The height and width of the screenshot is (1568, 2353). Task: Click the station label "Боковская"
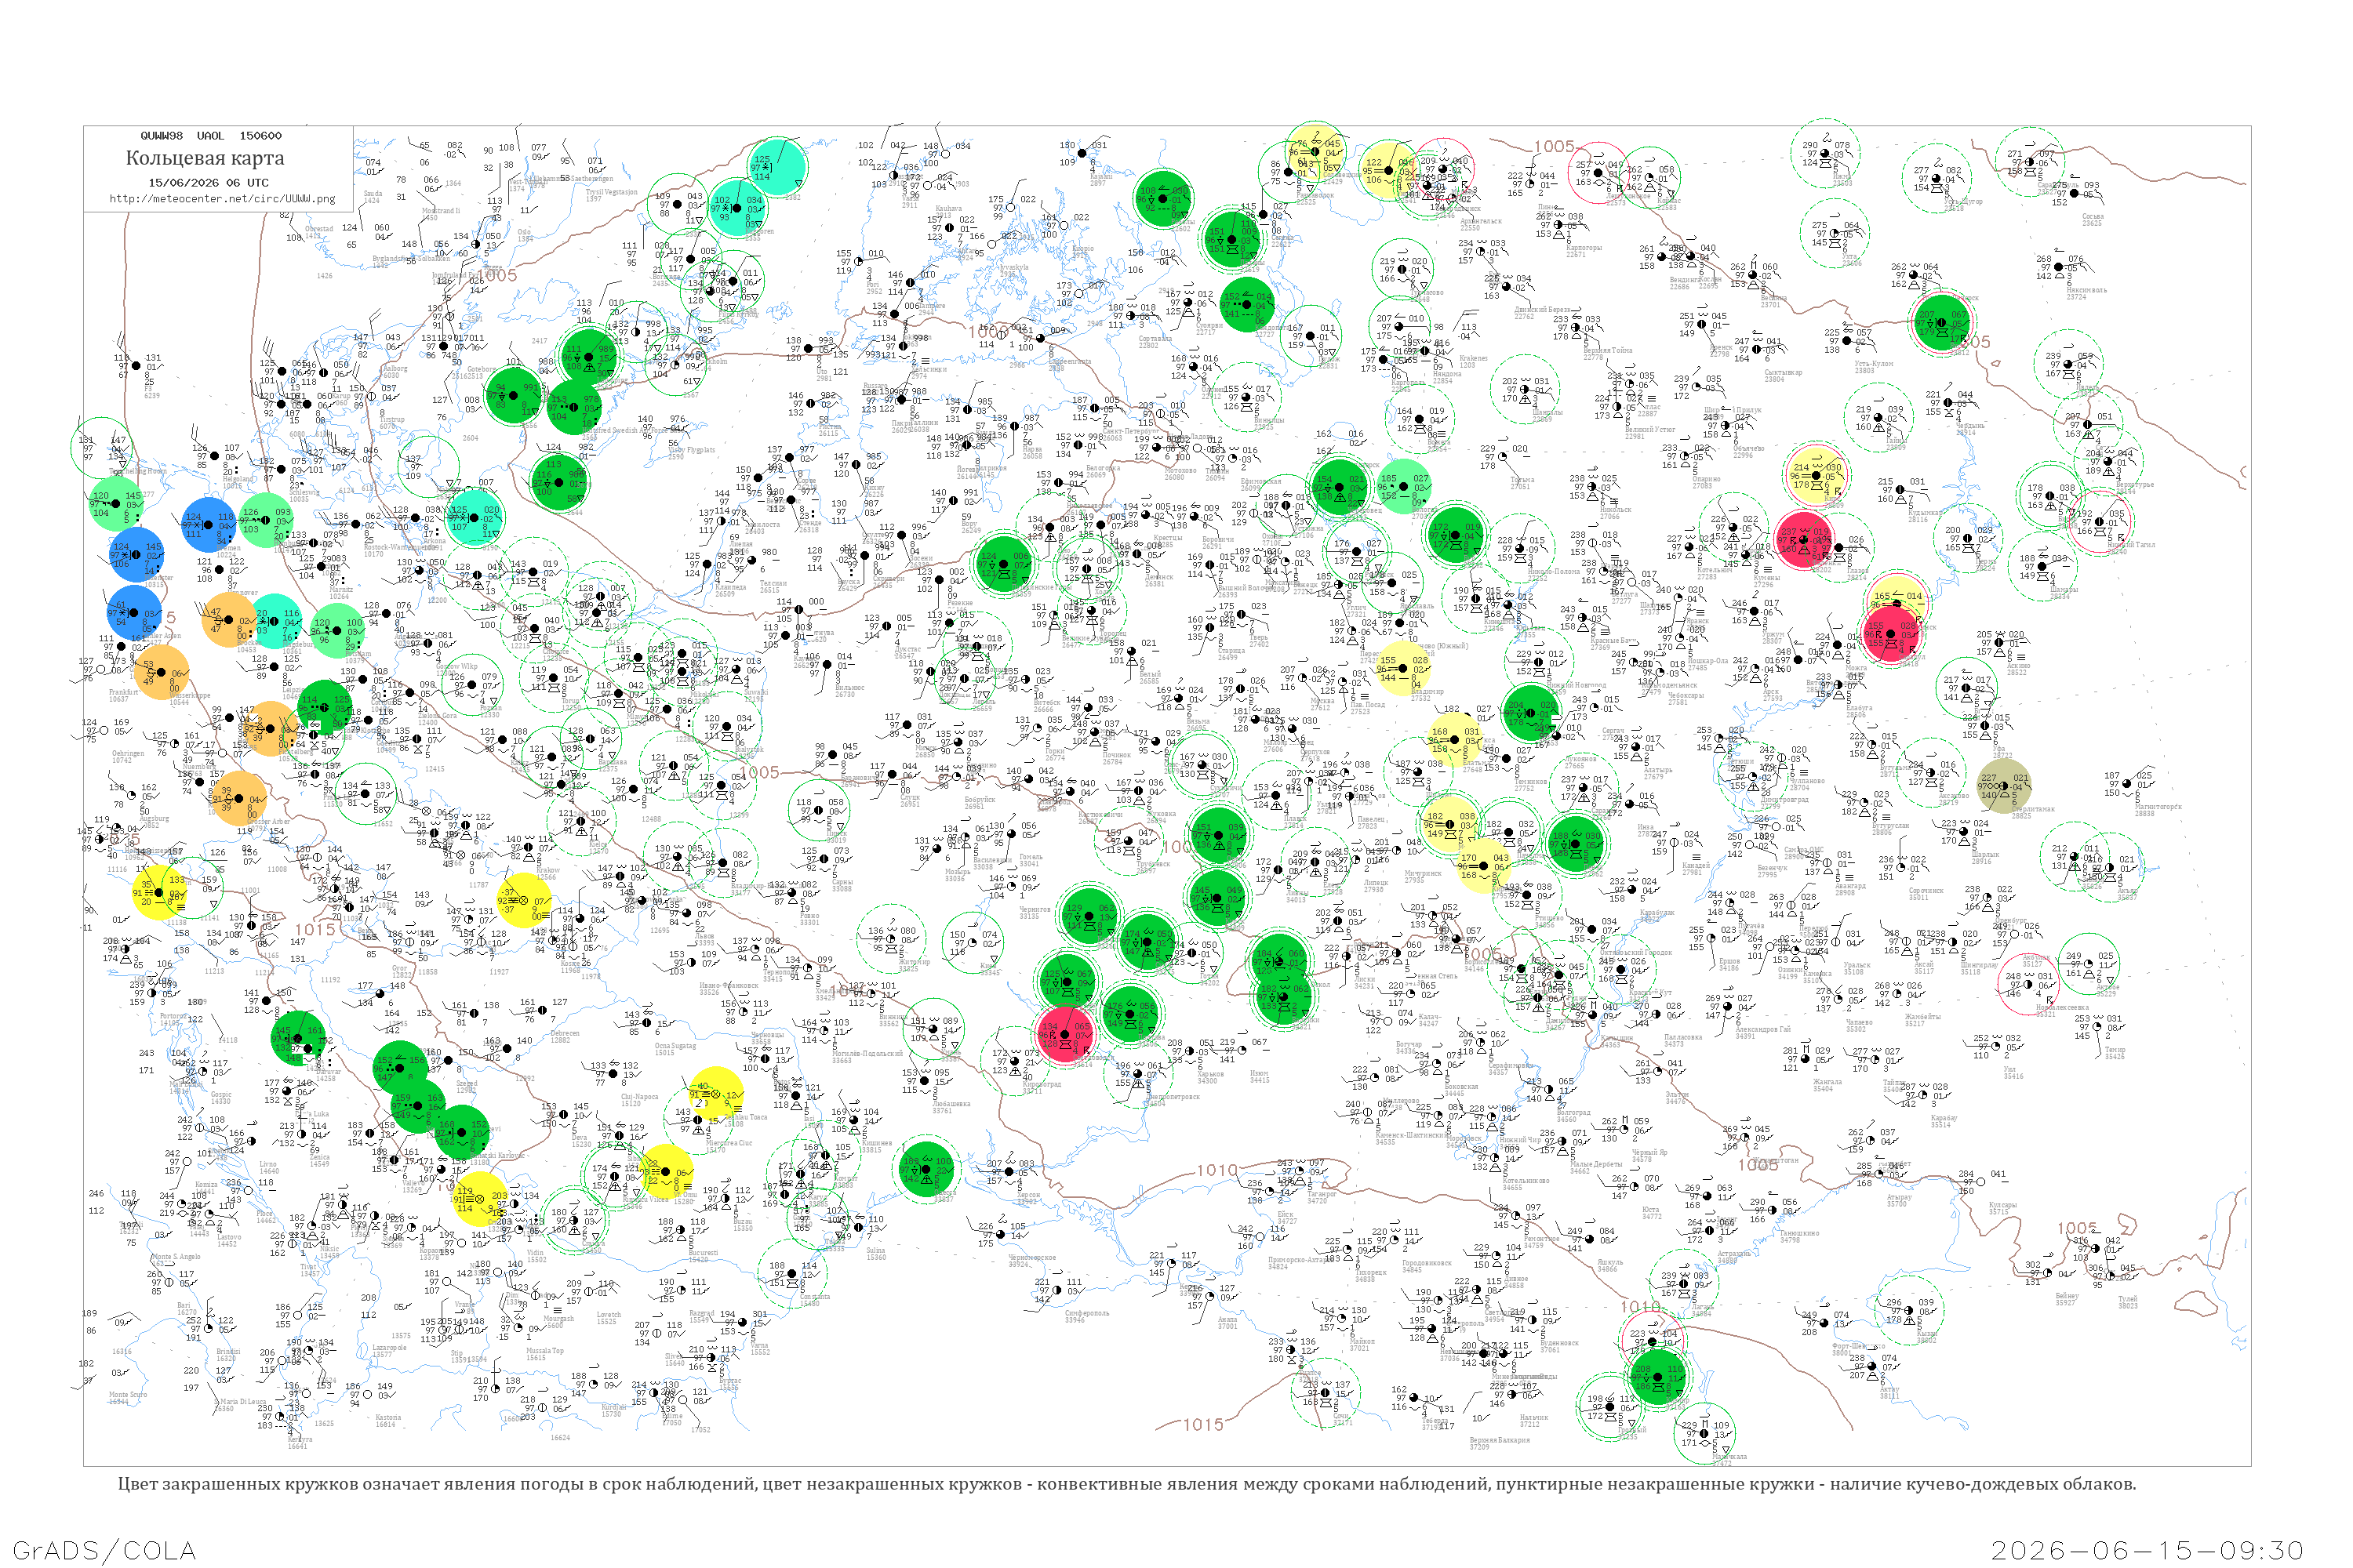(1462, 1086)
